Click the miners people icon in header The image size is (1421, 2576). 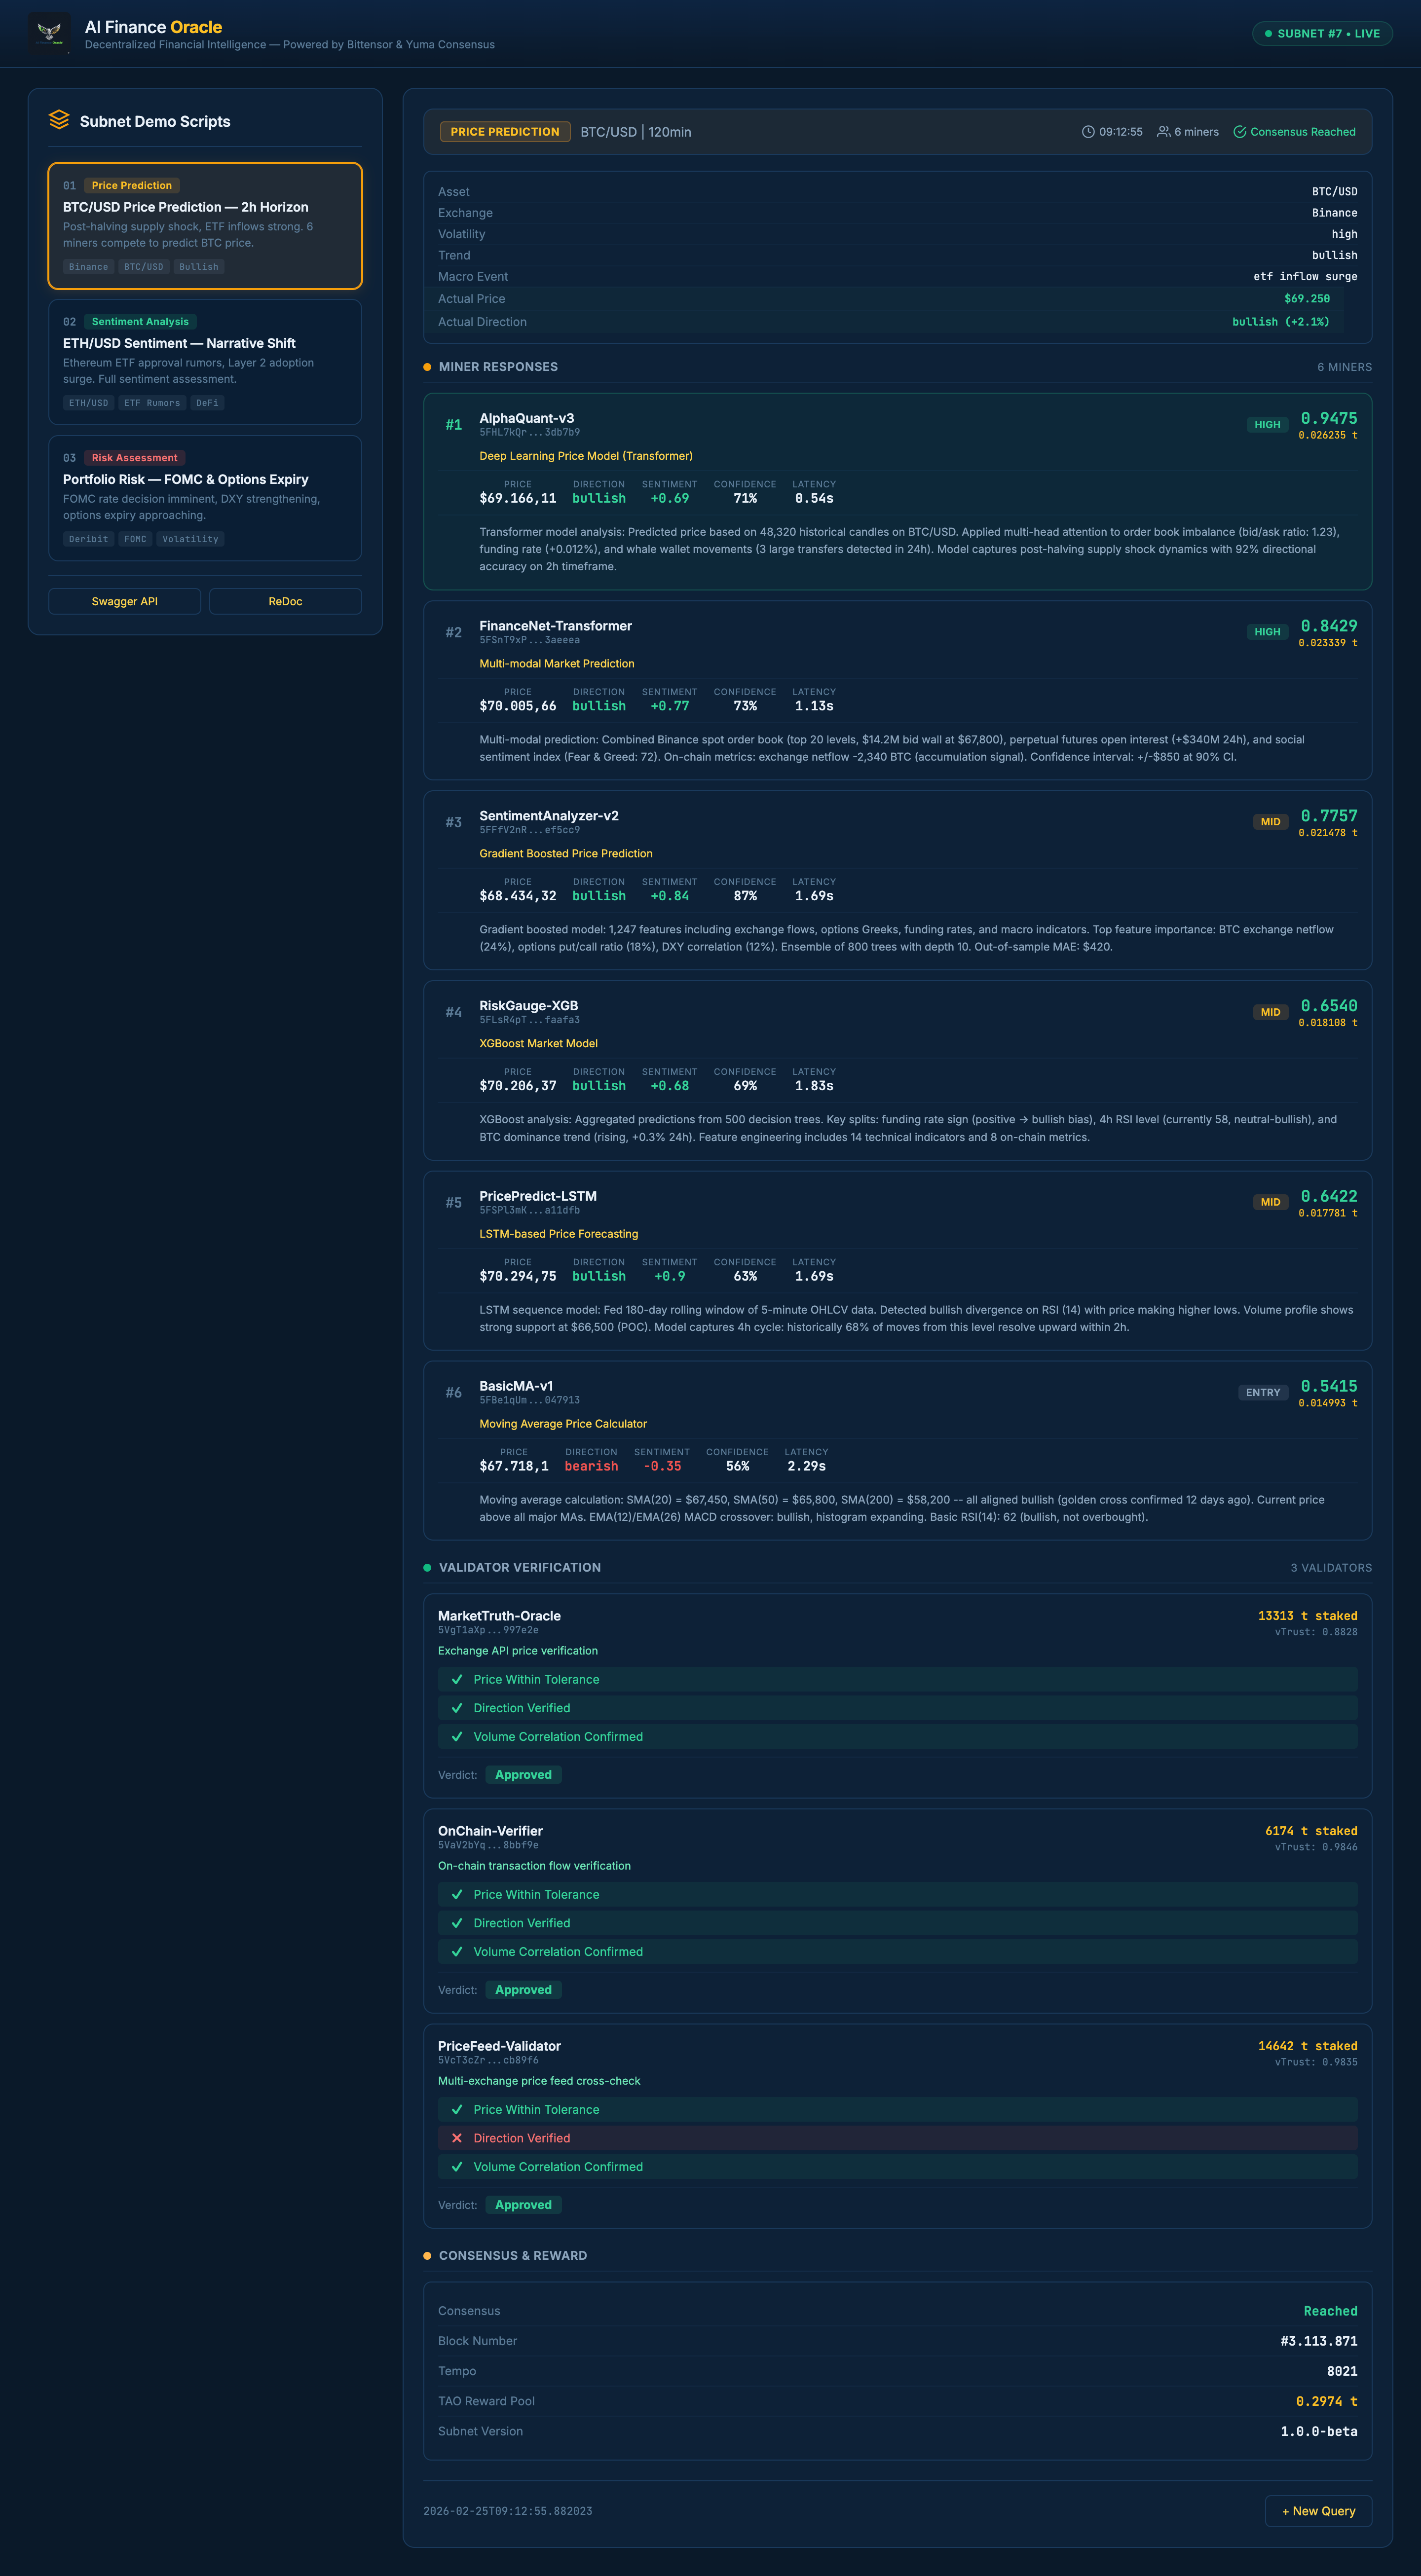[x=1163, y=132]
